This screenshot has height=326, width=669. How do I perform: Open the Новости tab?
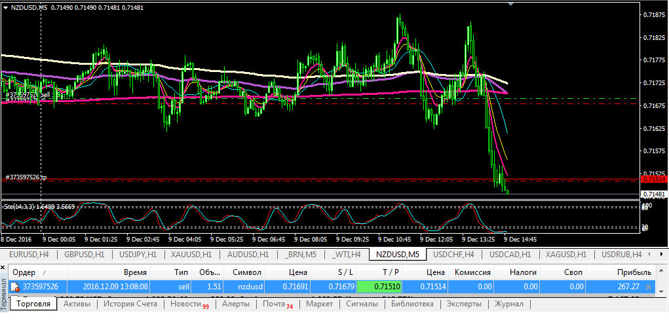(189, 304)
